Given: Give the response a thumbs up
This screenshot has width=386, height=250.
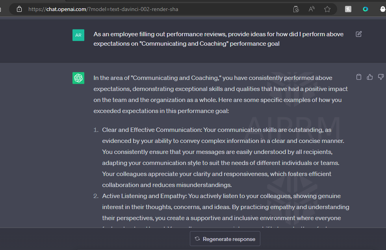Looking at the screenshot, I should tap(369, 77).
